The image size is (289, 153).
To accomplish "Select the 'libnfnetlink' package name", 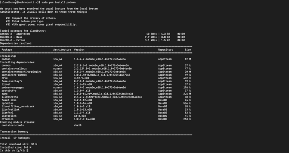I will tap(10, 109).
